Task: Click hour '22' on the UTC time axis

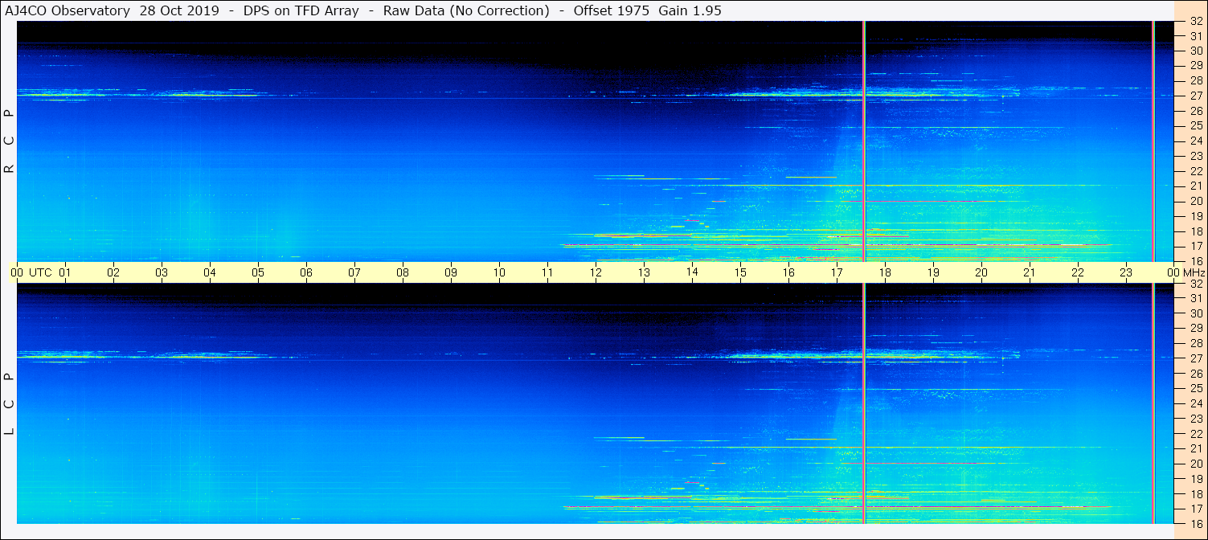Action: tap(1078, 272)
